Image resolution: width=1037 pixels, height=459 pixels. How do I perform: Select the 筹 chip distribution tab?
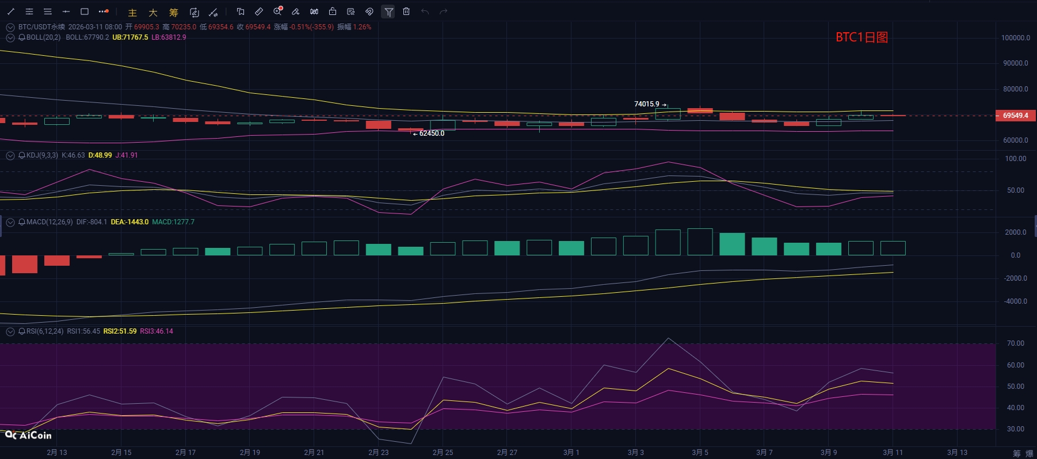(x=174, y=12)
